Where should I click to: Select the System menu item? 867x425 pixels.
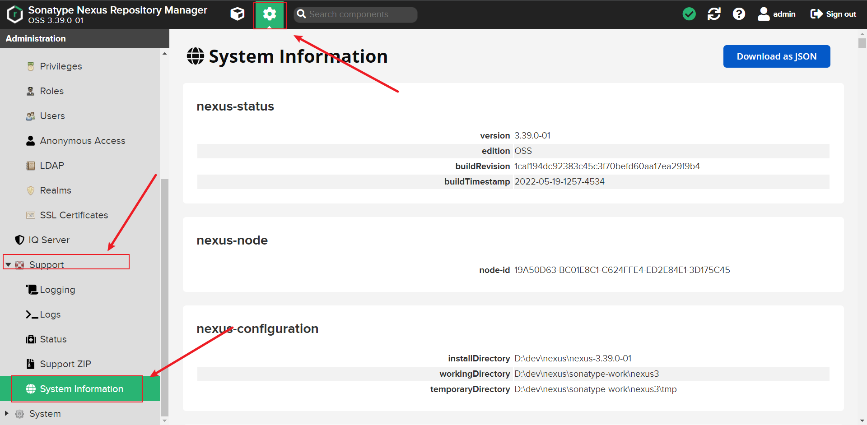tap(45, 414)
